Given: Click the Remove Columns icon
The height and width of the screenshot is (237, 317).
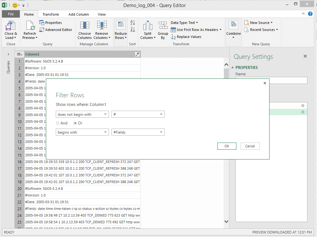Looking at the screenshot, I should coord(102,26).
